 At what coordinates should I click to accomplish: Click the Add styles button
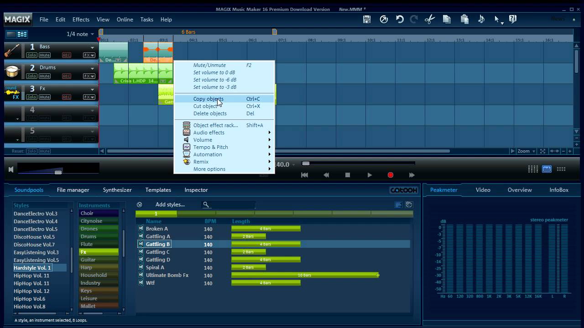170,205
